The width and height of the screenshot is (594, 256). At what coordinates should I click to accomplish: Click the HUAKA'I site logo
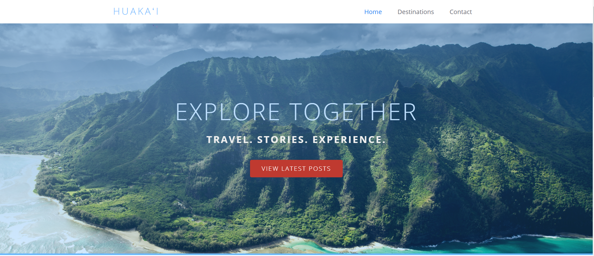[136, 12]
